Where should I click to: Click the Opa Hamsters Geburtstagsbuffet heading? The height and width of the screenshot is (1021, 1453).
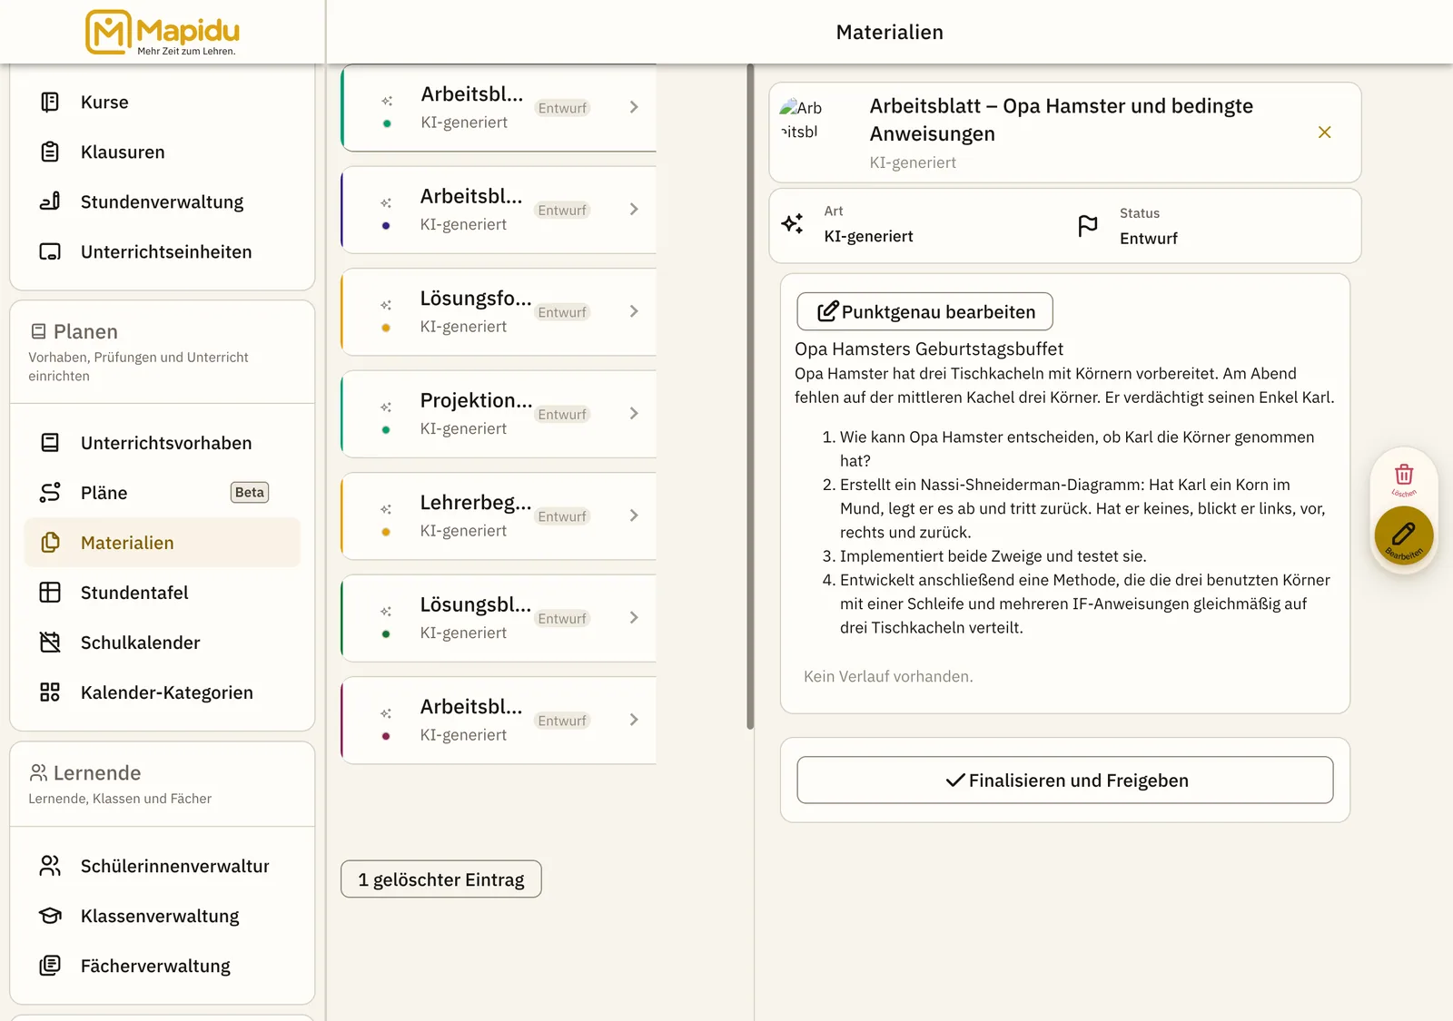pos(929,349)
